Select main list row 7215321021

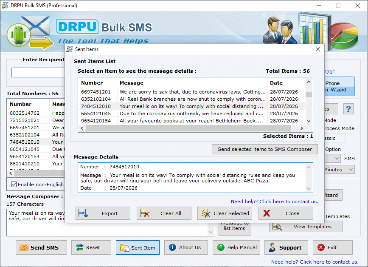click(37, 120)
